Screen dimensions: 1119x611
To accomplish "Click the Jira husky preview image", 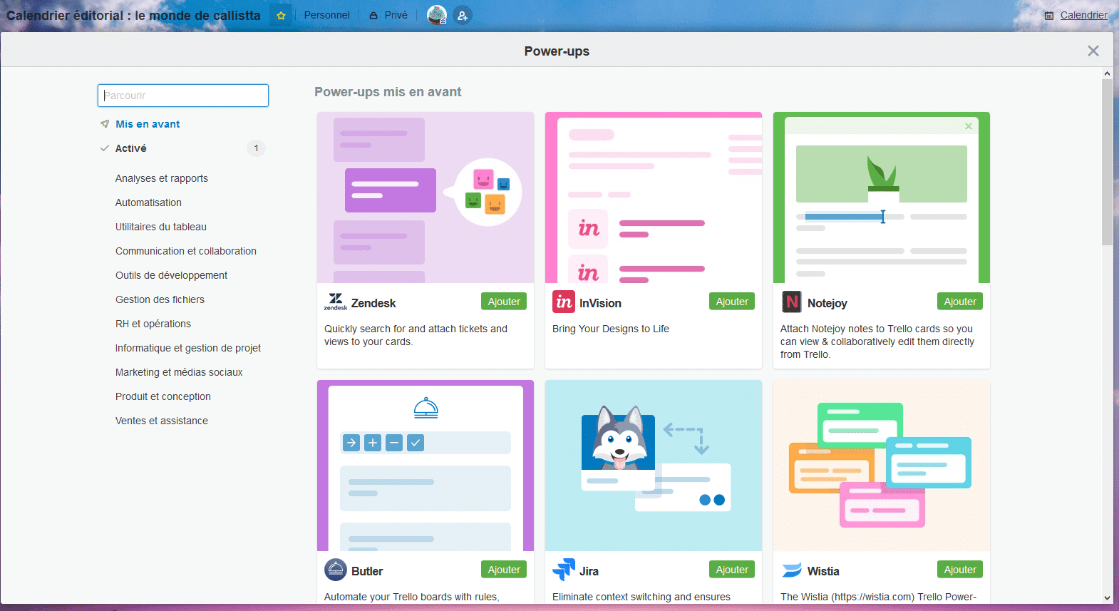I will tap(654, 466).
